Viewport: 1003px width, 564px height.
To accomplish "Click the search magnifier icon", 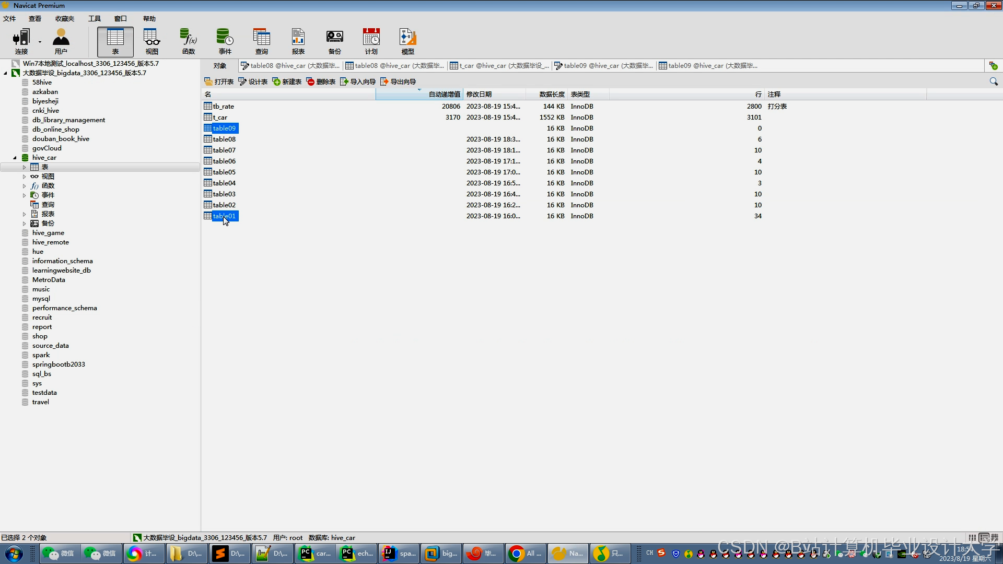I will (x=993, y=81).
